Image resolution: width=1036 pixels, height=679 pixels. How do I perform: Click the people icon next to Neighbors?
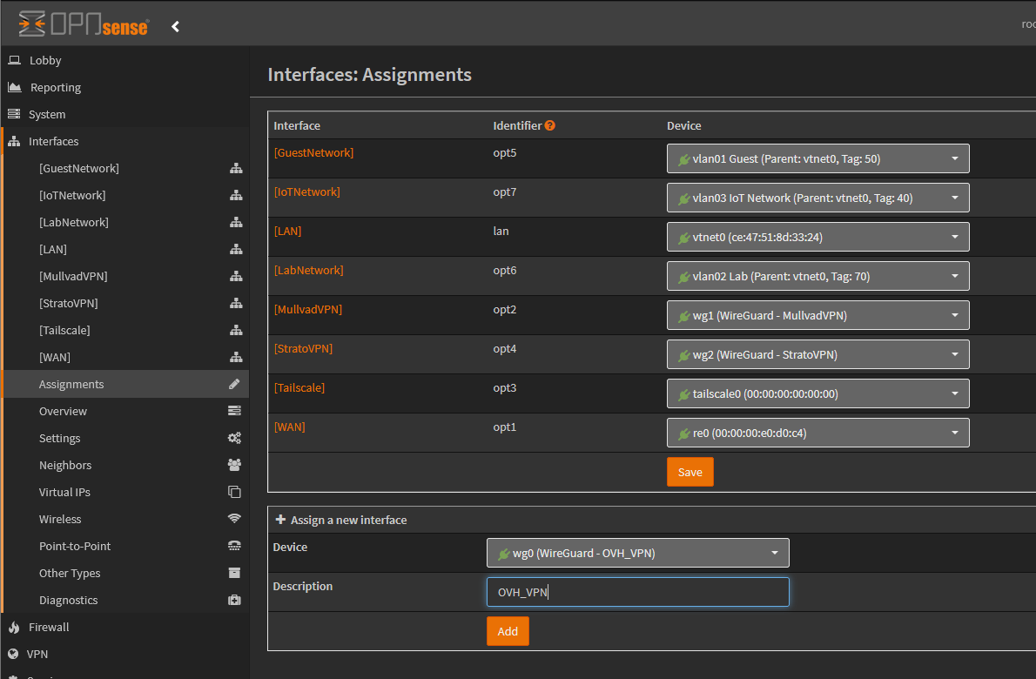click(x=234, y=465)
